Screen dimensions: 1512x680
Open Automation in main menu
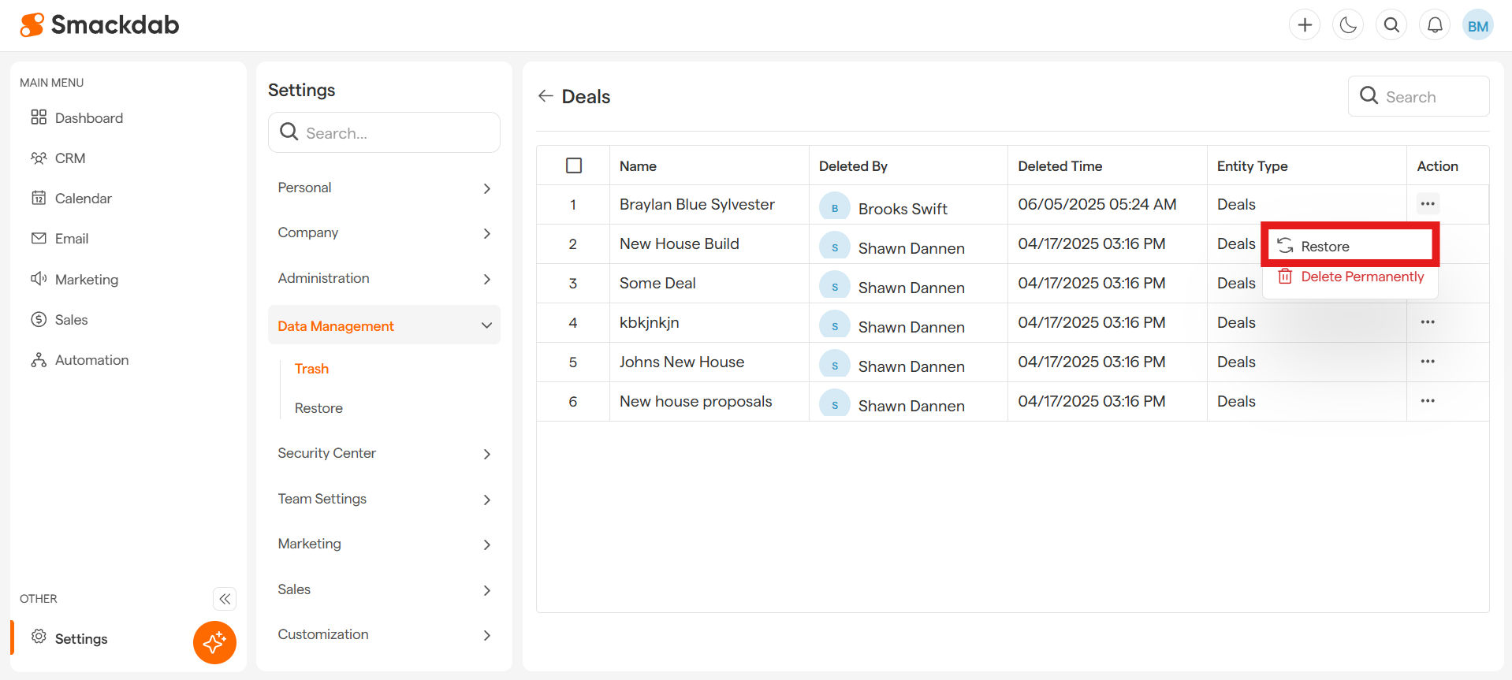coord(91,360)
